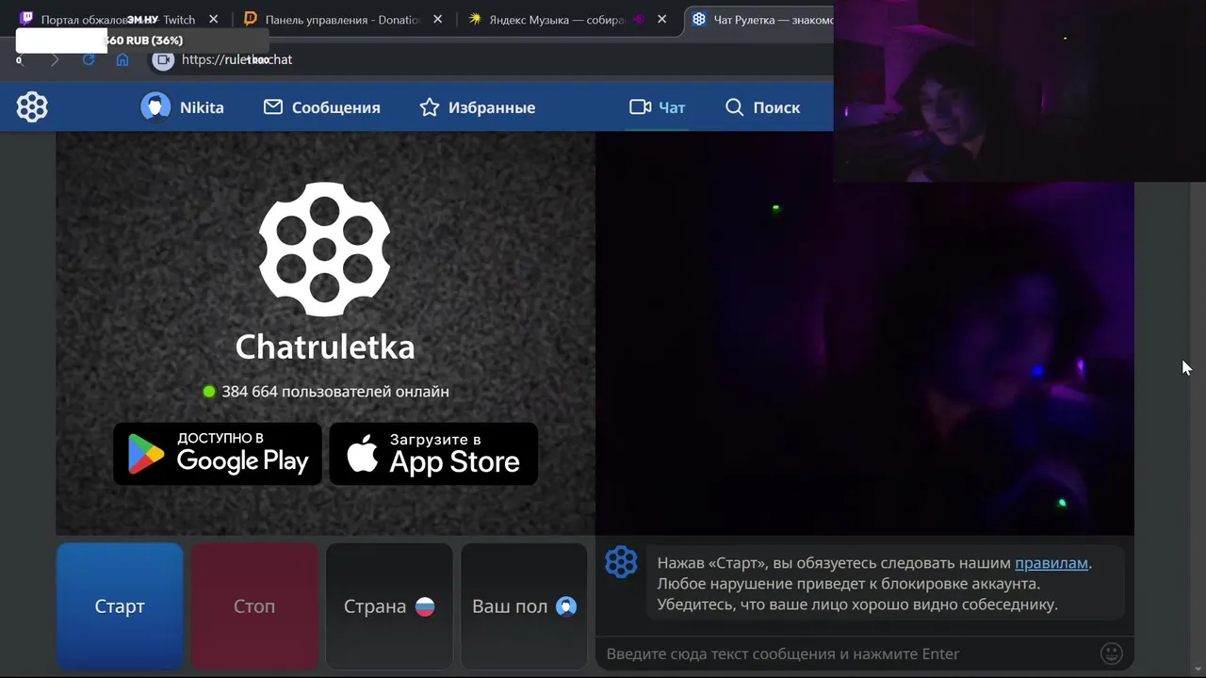
Task: Click the Nikita username
Action: pyautogui.click(x=202, y=107)
